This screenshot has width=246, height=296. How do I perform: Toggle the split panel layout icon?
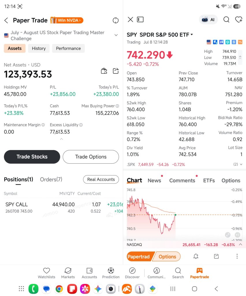coord(140,19)
